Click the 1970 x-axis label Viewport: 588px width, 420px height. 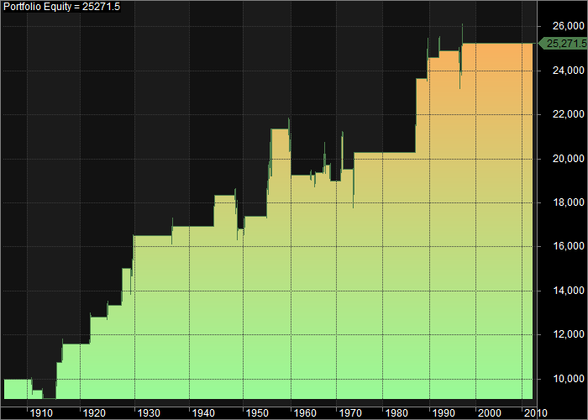350,413
